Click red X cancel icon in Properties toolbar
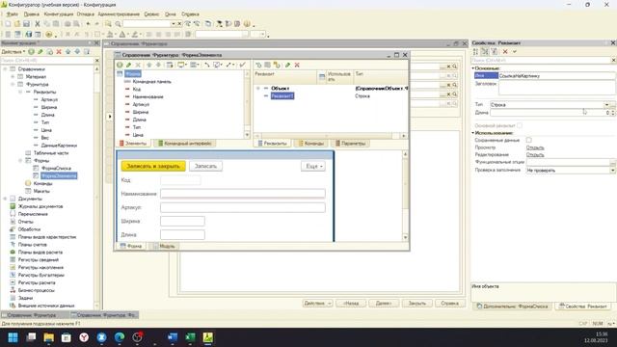The height and width of the screenshot is (347, 617). (505, 51)
